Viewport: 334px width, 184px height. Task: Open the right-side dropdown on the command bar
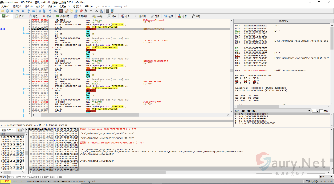326,177
